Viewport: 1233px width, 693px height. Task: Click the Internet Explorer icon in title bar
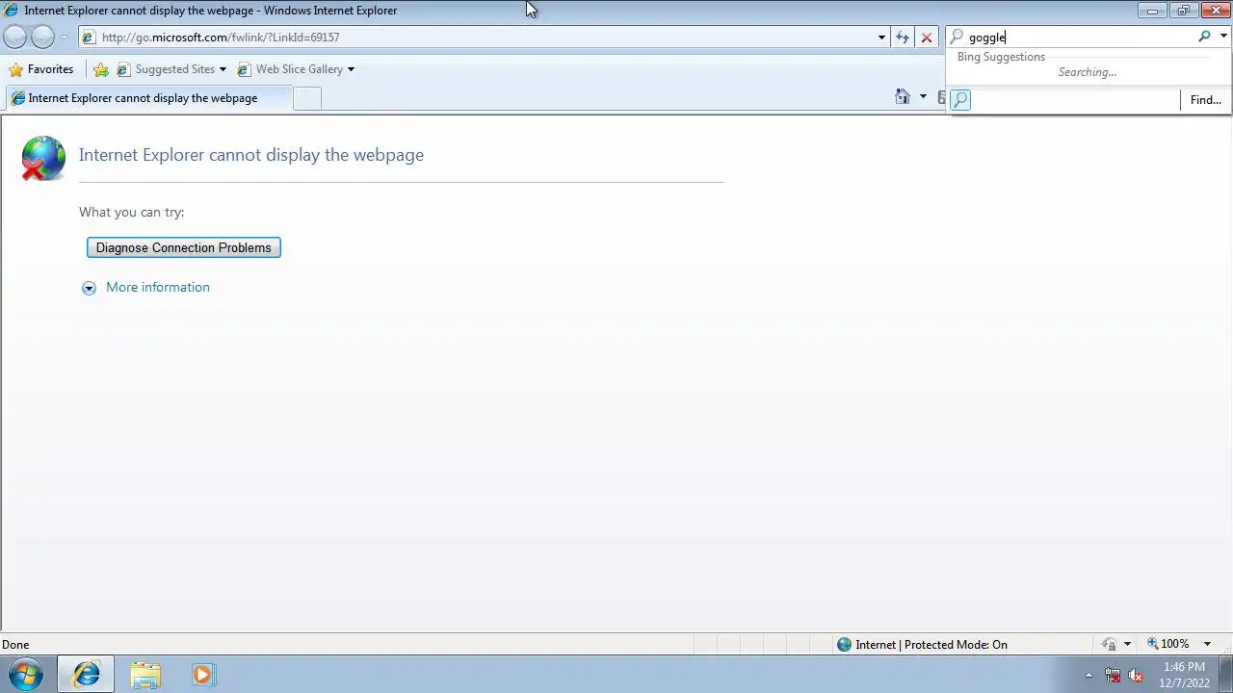click(12, 11)
